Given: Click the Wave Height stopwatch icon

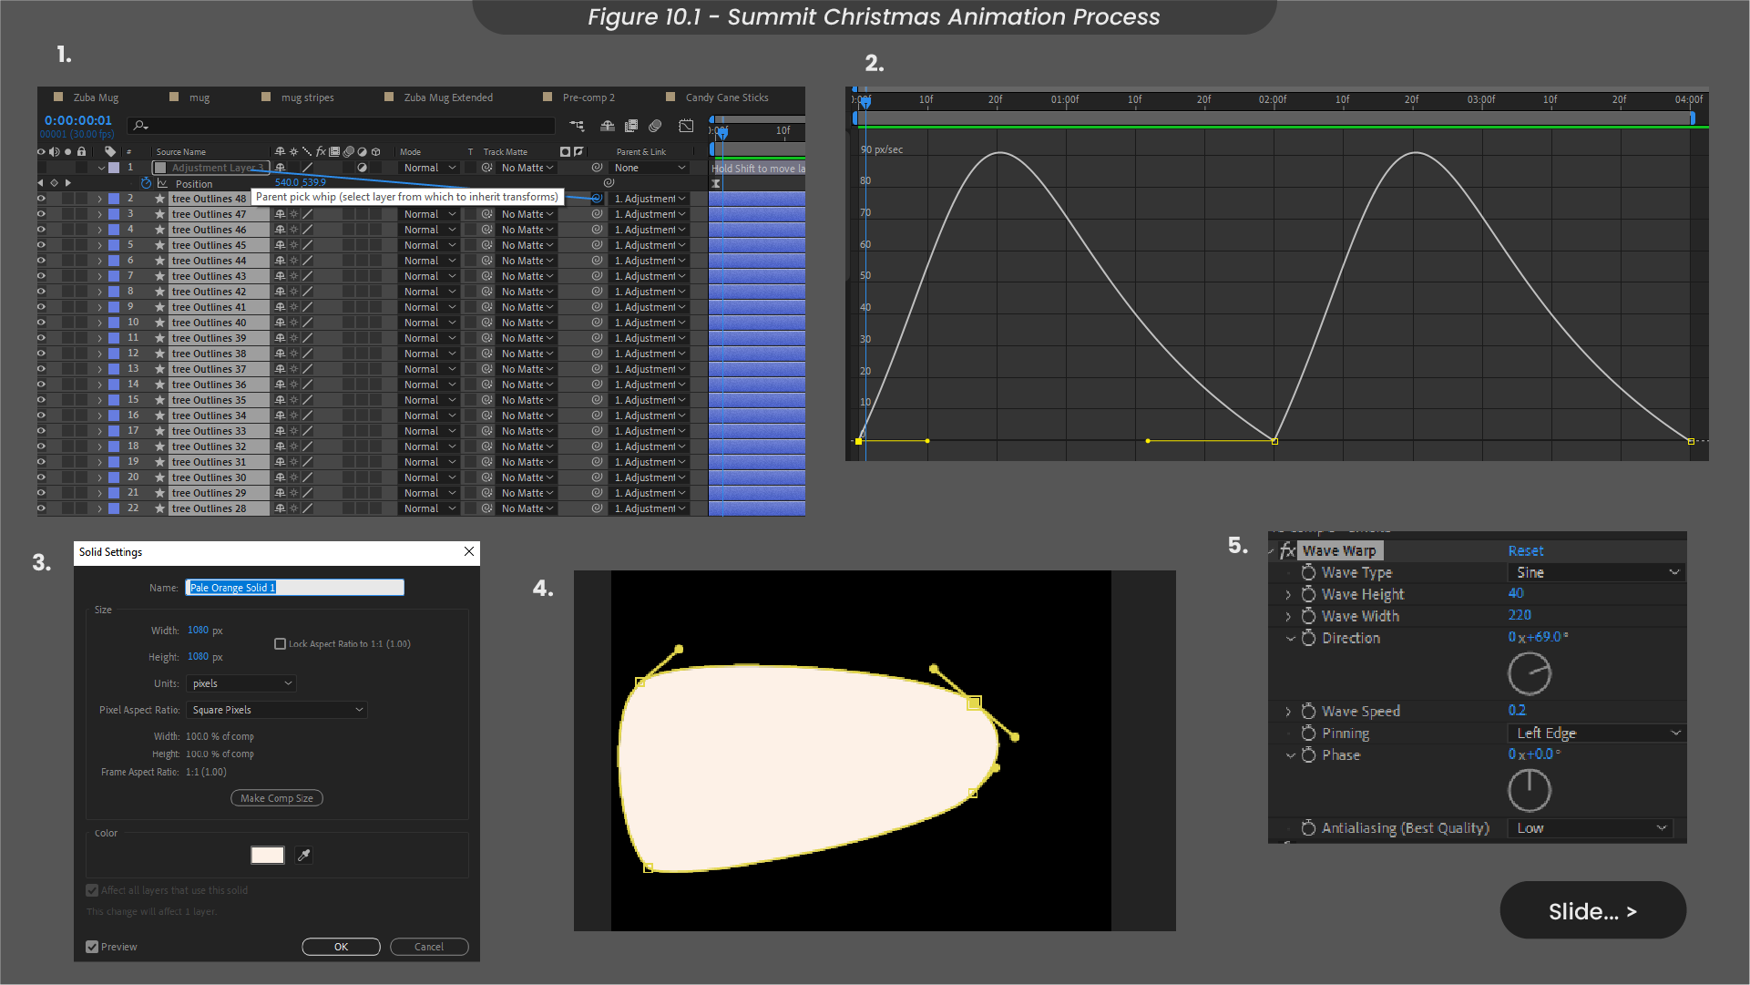Looking at the screenshot, I should [1308, 594].
